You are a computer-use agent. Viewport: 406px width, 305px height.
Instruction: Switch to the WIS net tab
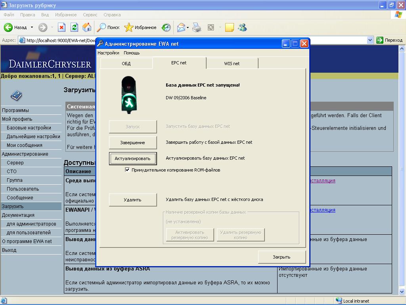[x=232, y=64]
